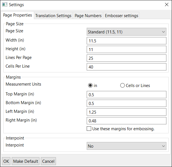Viewport: 172px width, 167px height.
Task: Click the Height (in) label
Action: tap(15, 49)
